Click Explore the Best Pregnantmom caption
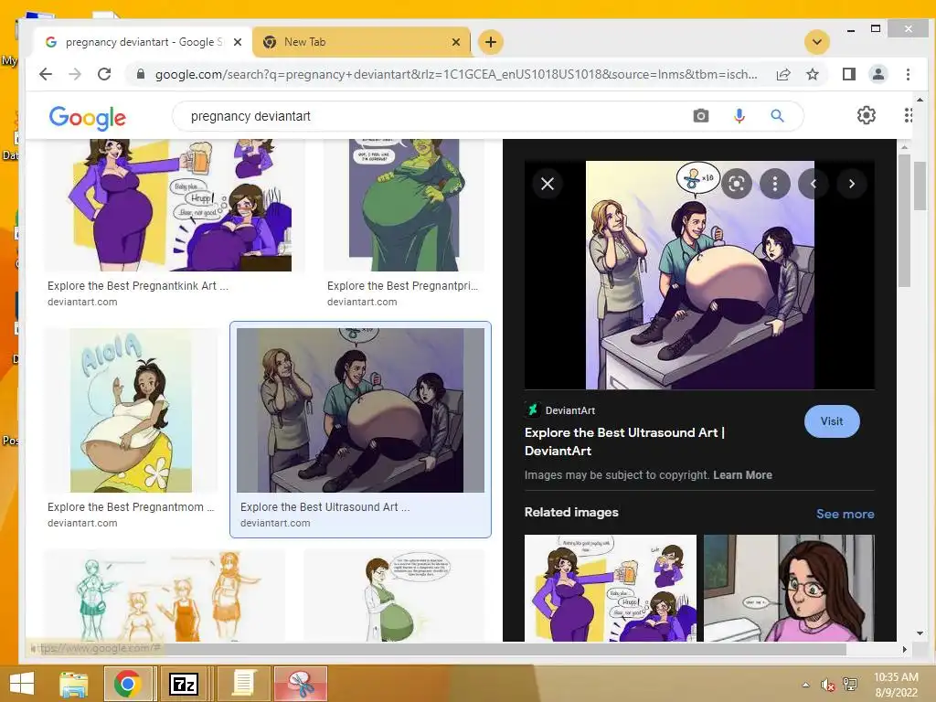 (x=131, y=506)
